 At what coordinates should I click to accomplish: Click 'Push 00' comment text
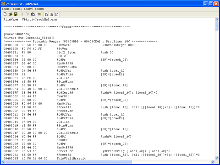click(107, 53)
